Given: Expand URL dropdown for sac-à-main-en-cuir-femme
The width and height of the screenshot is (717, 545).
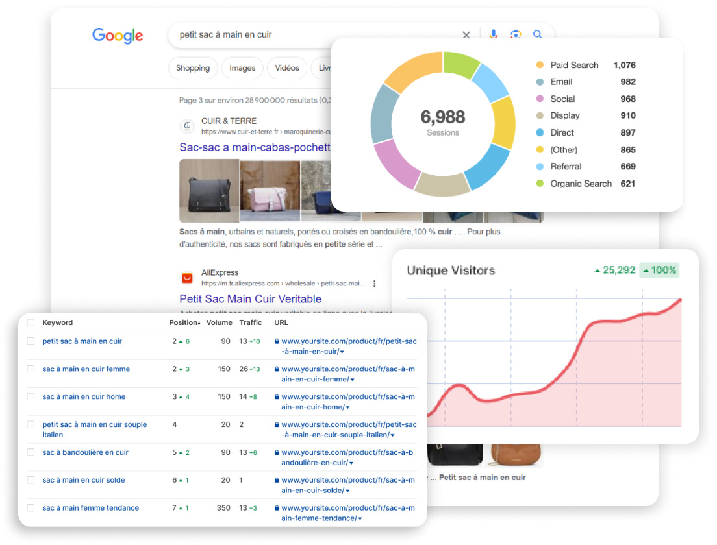Looking at the screenshot, I should click(x=351, y=380).
